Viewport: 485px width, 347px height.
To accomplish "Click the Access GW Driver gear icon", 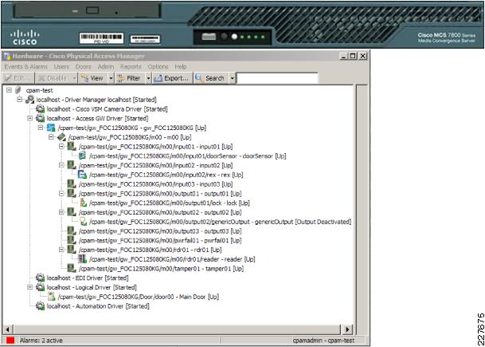I will (40, 118).
